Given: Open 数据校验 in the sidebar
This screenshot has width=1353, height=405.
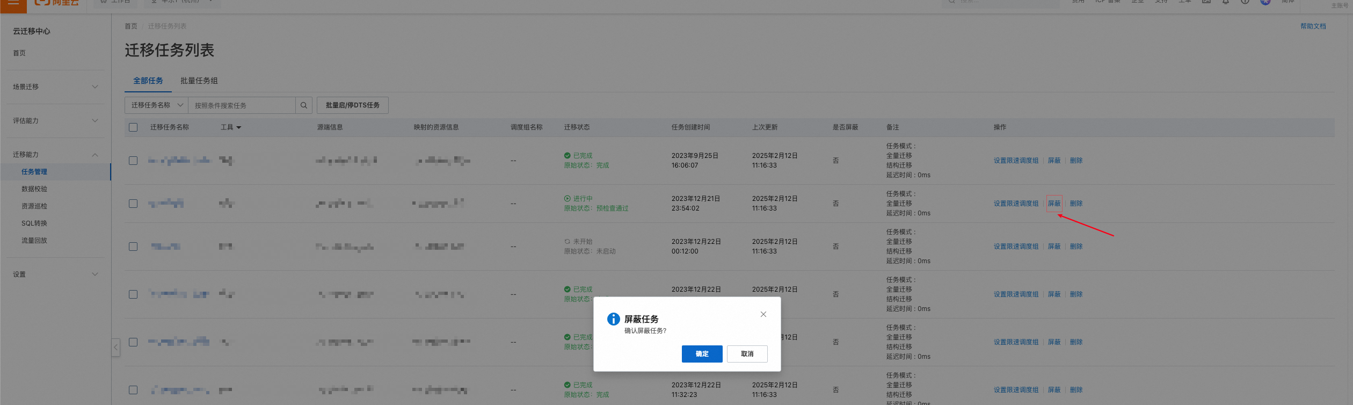Looking at the screenshot, I should click(34, 189).
